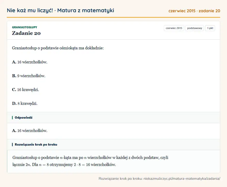Open the niekazmuliczyc.pl footer link

point(182,179)
